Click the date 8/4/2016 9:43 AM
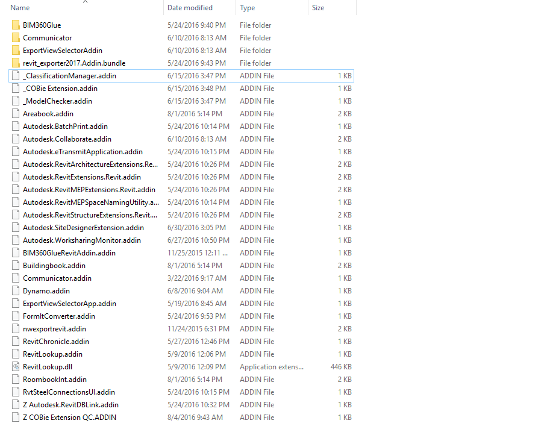 tap(195, 418)
